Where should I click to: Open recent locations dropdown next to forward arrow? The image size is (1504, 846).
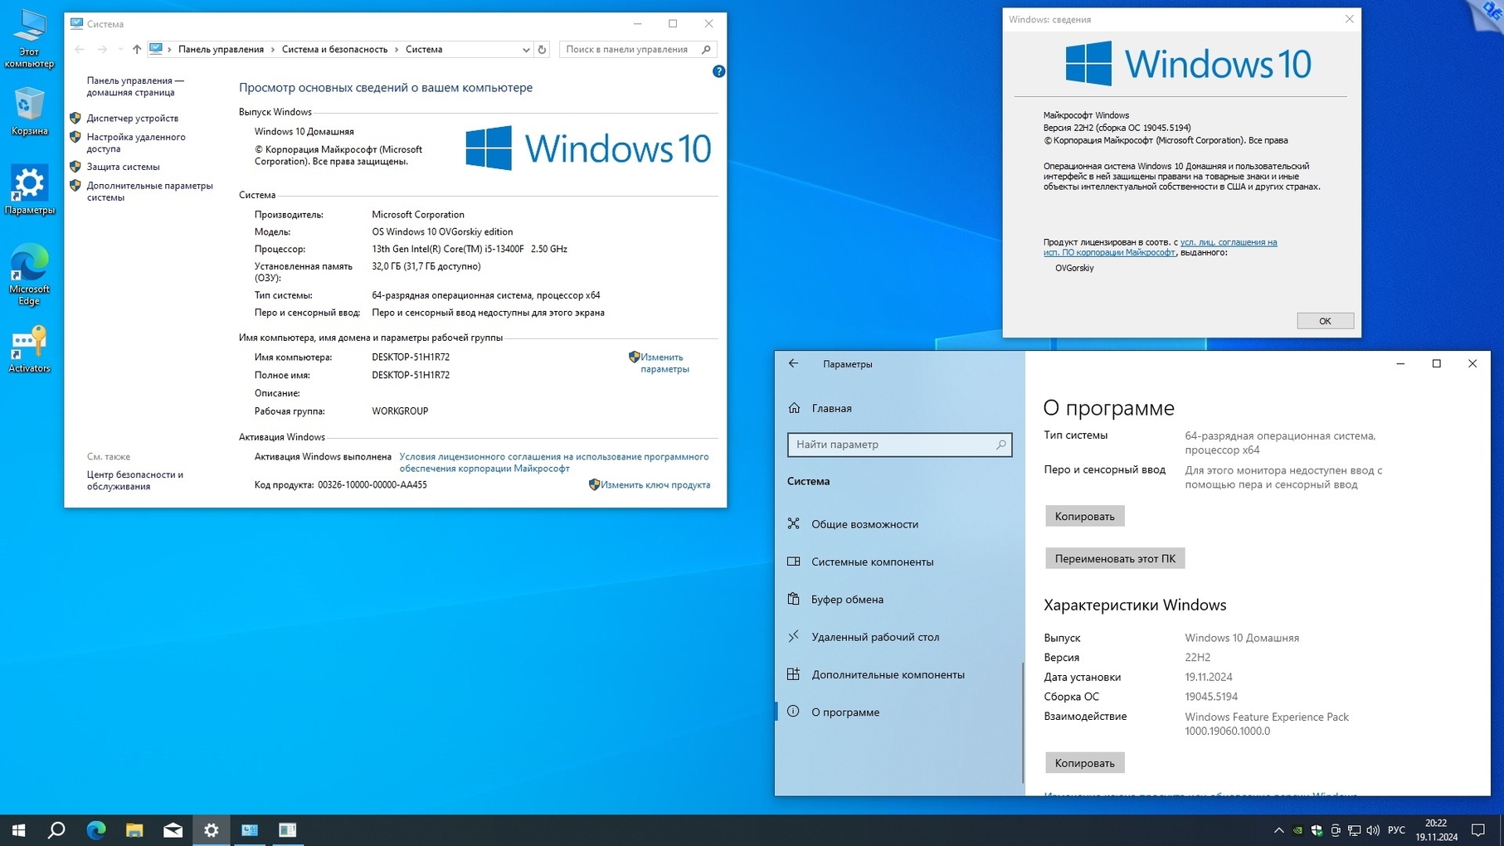pyautogui.click(x=120, y=50)
